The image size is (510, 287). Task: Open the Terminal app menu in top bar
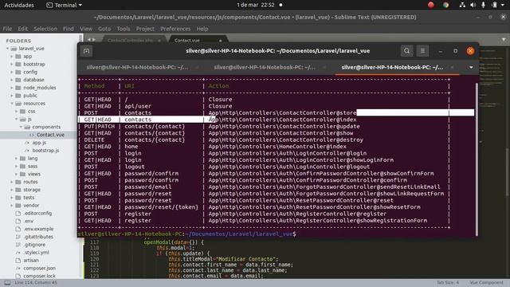[64, 5]
